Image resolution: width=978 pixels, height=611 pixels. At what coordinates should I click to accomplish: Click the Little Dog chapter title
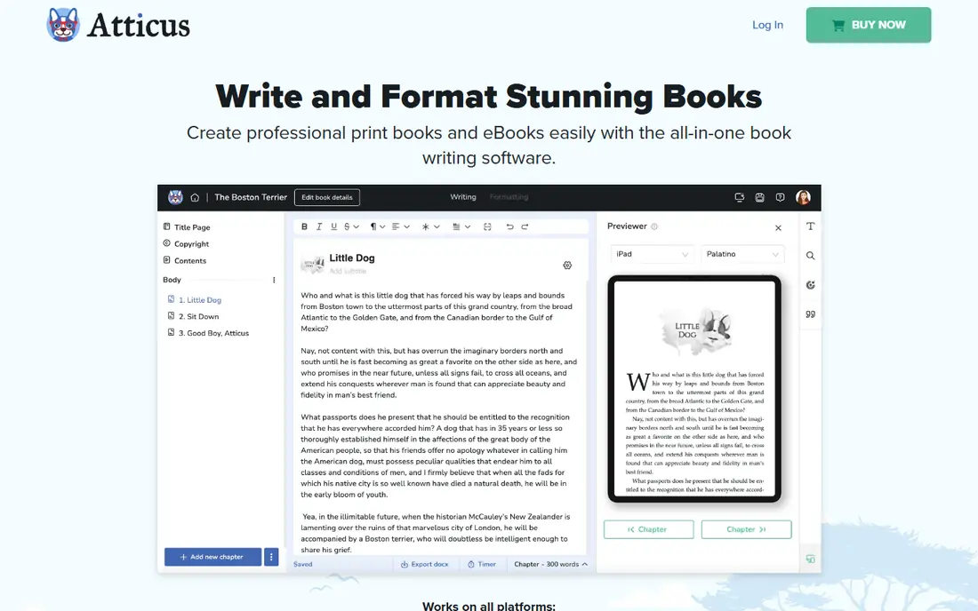[352, 258]
